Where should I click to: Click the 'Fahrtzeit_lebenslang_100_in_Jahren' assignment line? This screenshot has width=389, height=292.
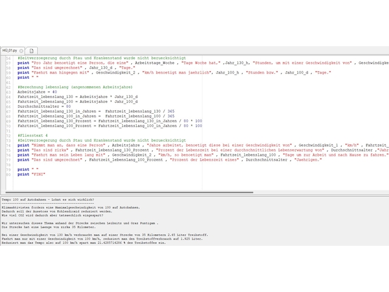click(x=96, y=116)
